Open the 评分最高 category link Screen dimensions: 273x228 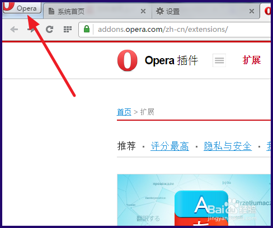pyautogui.click(x=170, y=146)
